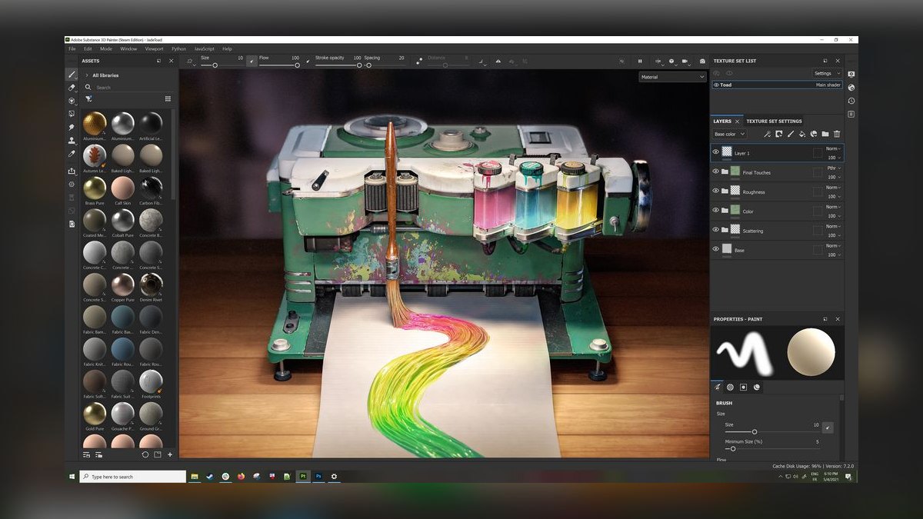
Task: Hide the Scattering folder layer
Action: 716,229
